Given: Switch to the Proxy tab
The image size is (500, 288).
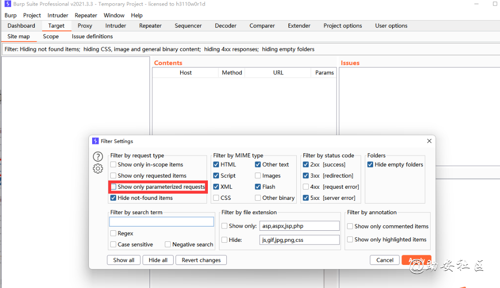Looking at the screenshot, I should [85, 26].
